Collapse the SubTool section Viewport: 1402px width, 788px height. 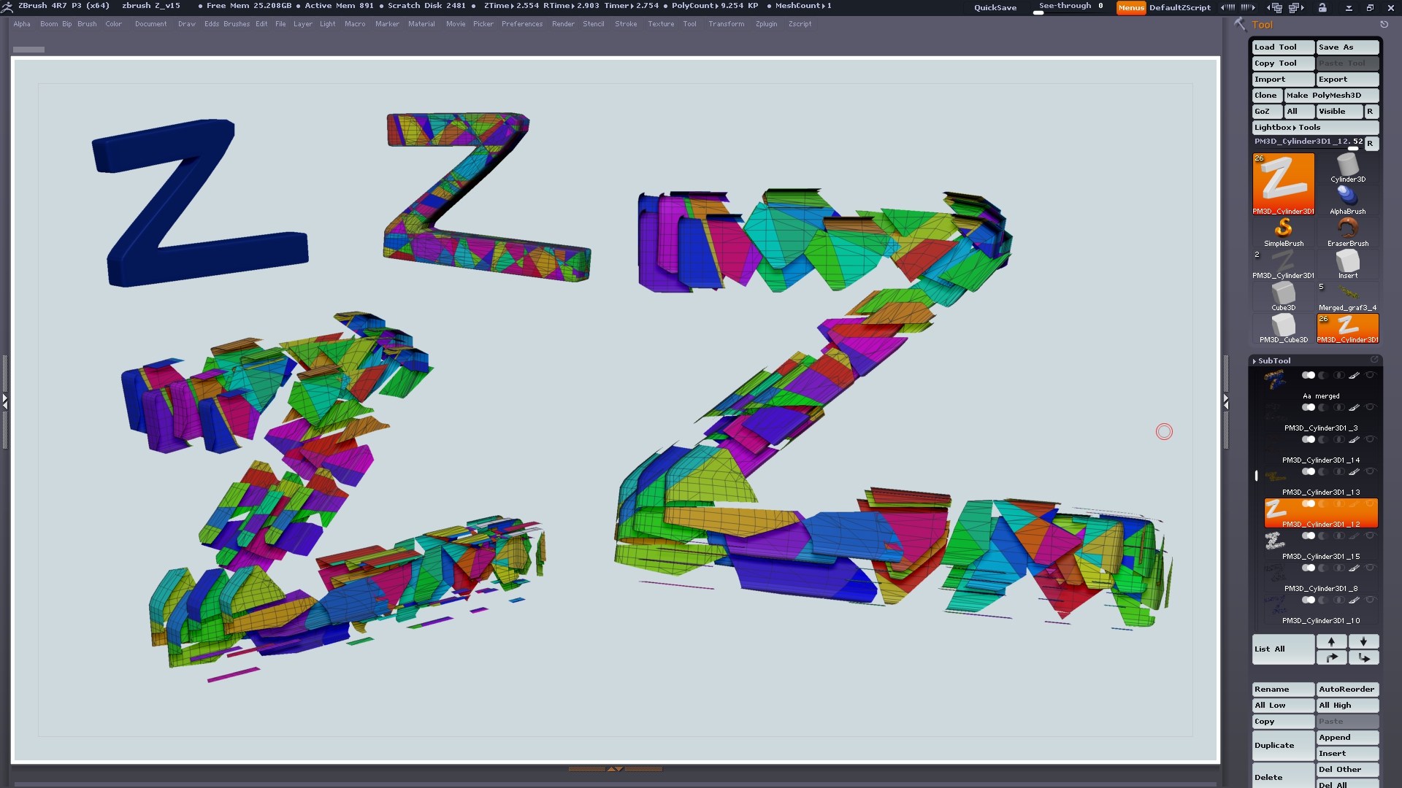pos(1273,360)
